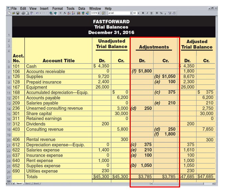Select the Cash account title cell
This screenshot has height=194, width=225.
pyautogui.click(x=58, y=66)
